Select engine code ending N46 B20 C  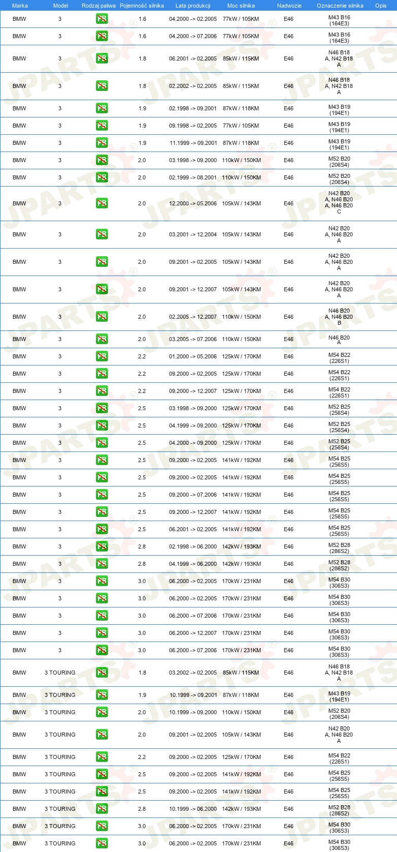pyautogui.click(x=339, y=202)
